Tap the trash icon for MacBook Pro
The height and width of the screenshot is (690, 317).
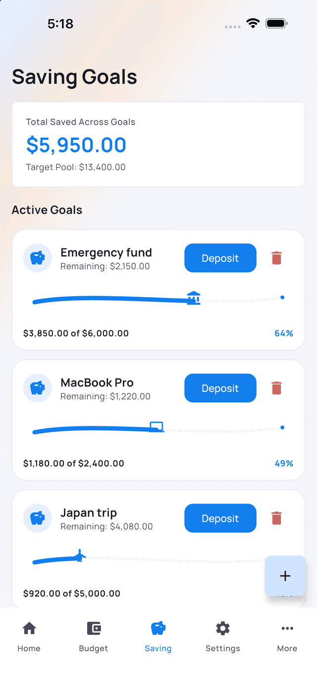pyautogui.click(x=276, y=388)
